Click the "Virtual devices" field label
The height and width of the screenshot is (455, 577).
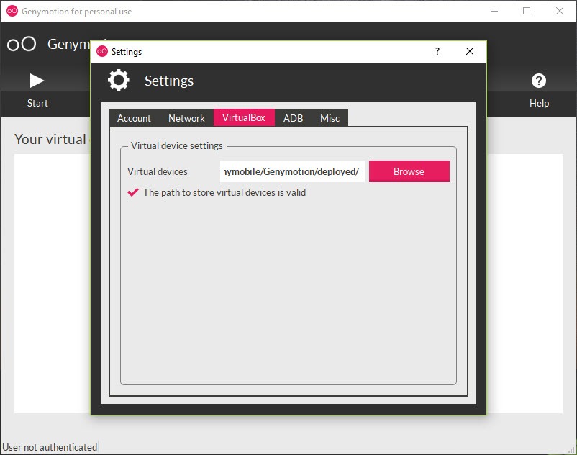(157, 171)
